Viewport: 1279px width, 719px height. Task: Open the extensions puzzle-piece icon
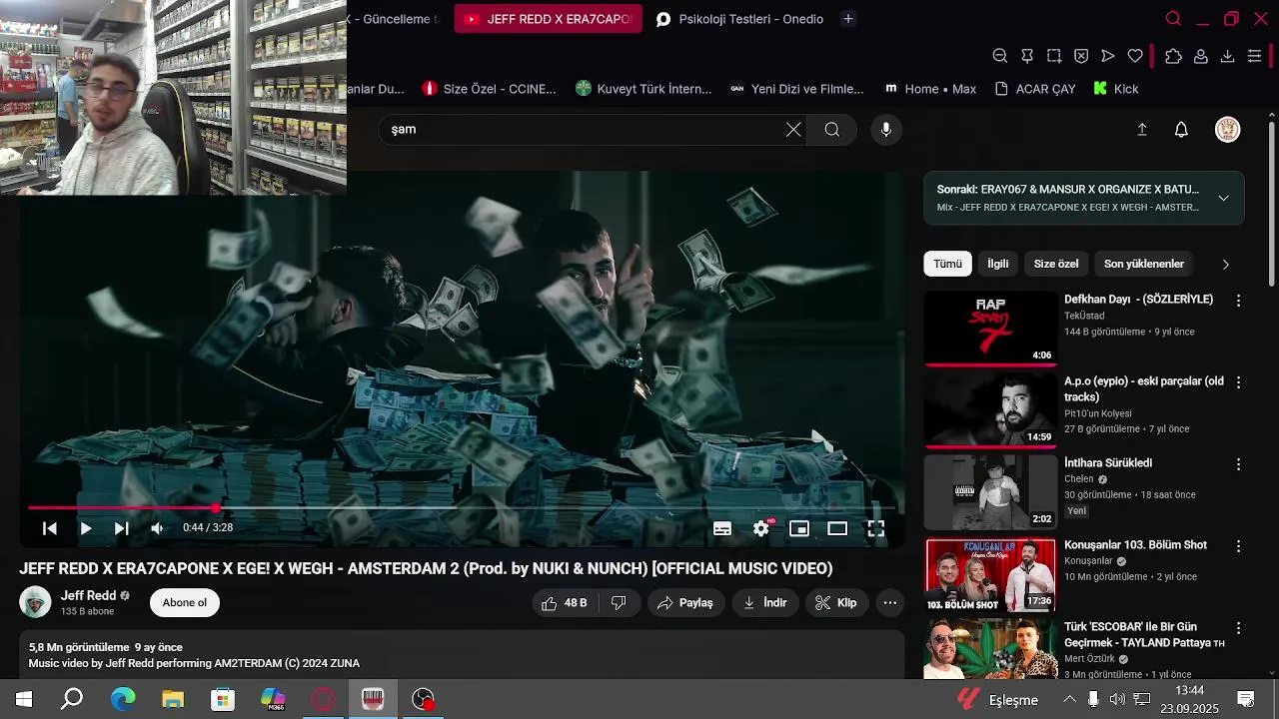(1173, 56)
